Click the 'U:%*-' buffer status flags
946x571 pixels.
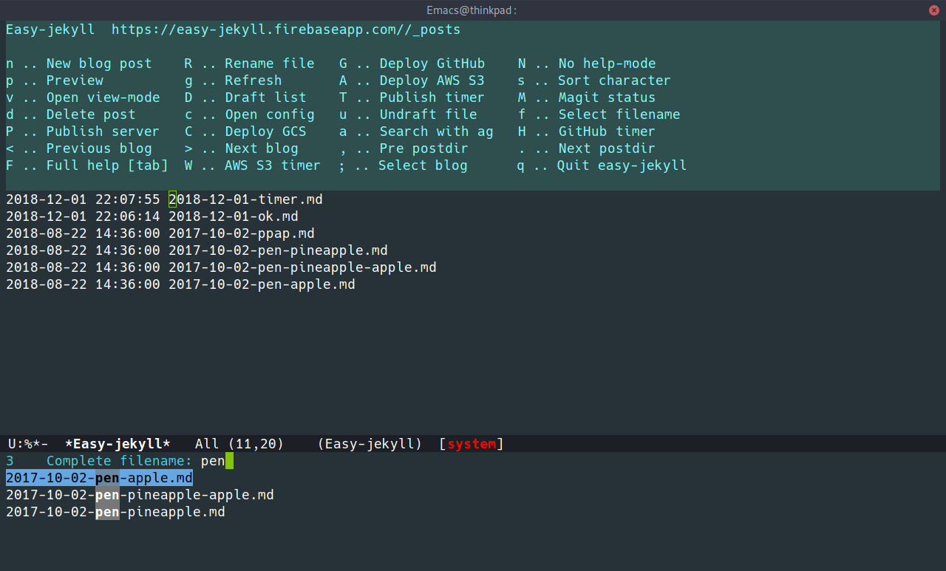(x=28, y=444)
